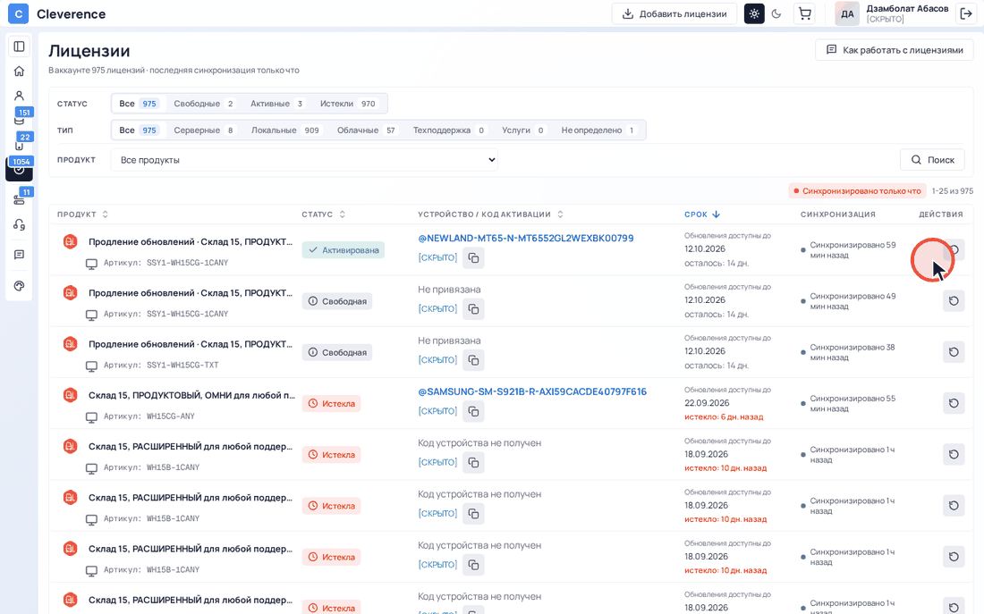The width and height of the screenshot is (984, 614).
Task: Open the Все продукты dropdown
Action: pos(304,160)
